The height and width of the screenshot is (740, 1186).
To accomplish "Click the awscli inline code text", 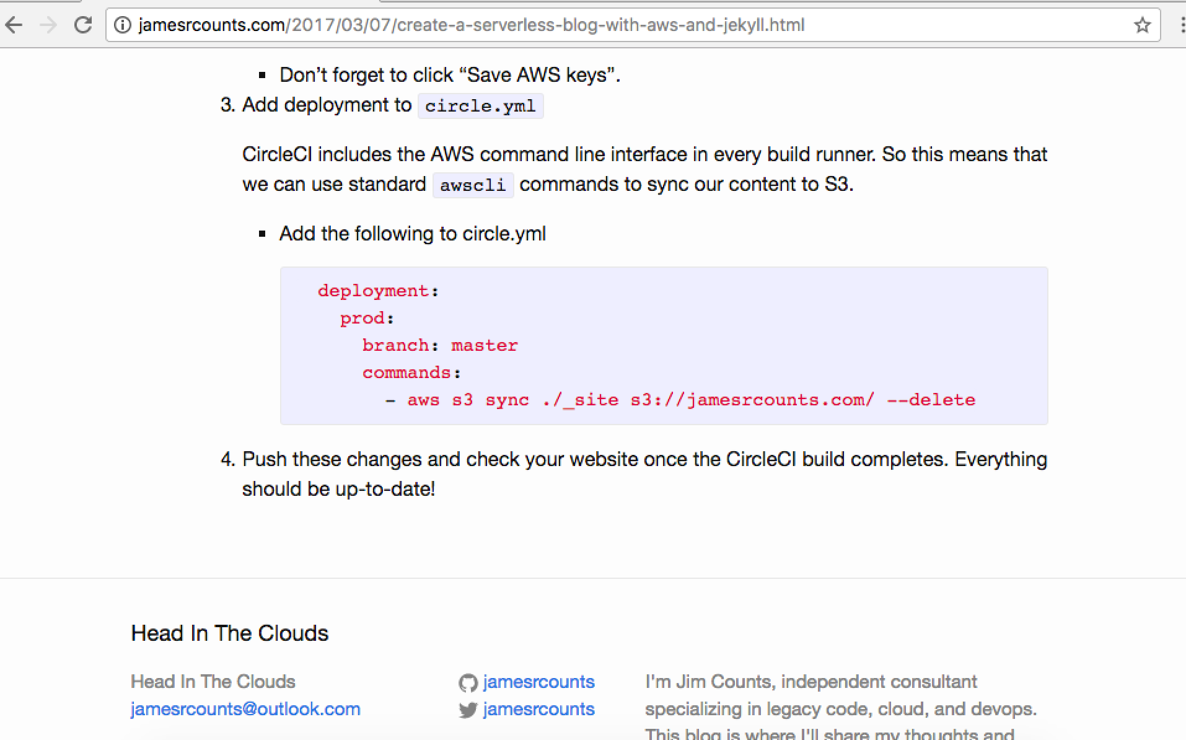I will tap(473, 185).
